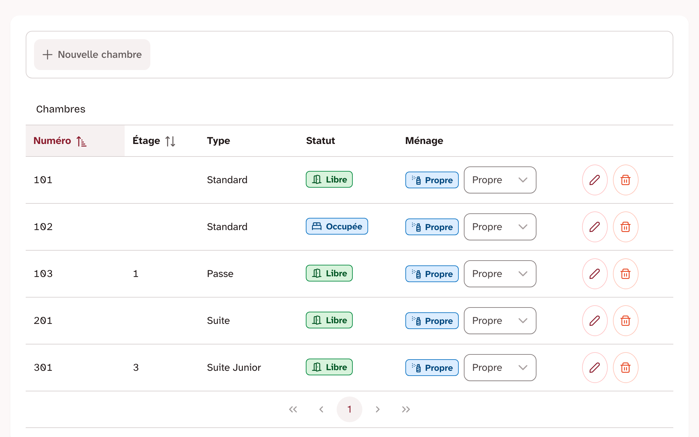Click the Occupée status badge of room 102

click(x=337, y=226)
